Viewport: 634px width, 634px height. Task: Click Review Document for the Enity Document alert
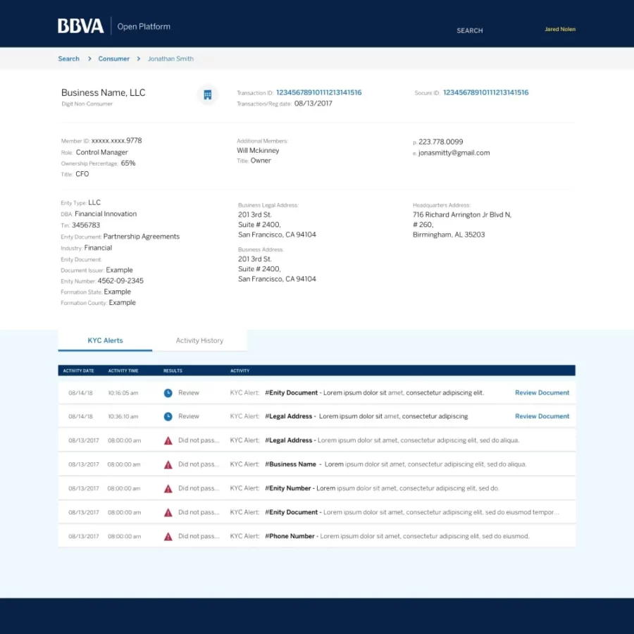point(542,392)
